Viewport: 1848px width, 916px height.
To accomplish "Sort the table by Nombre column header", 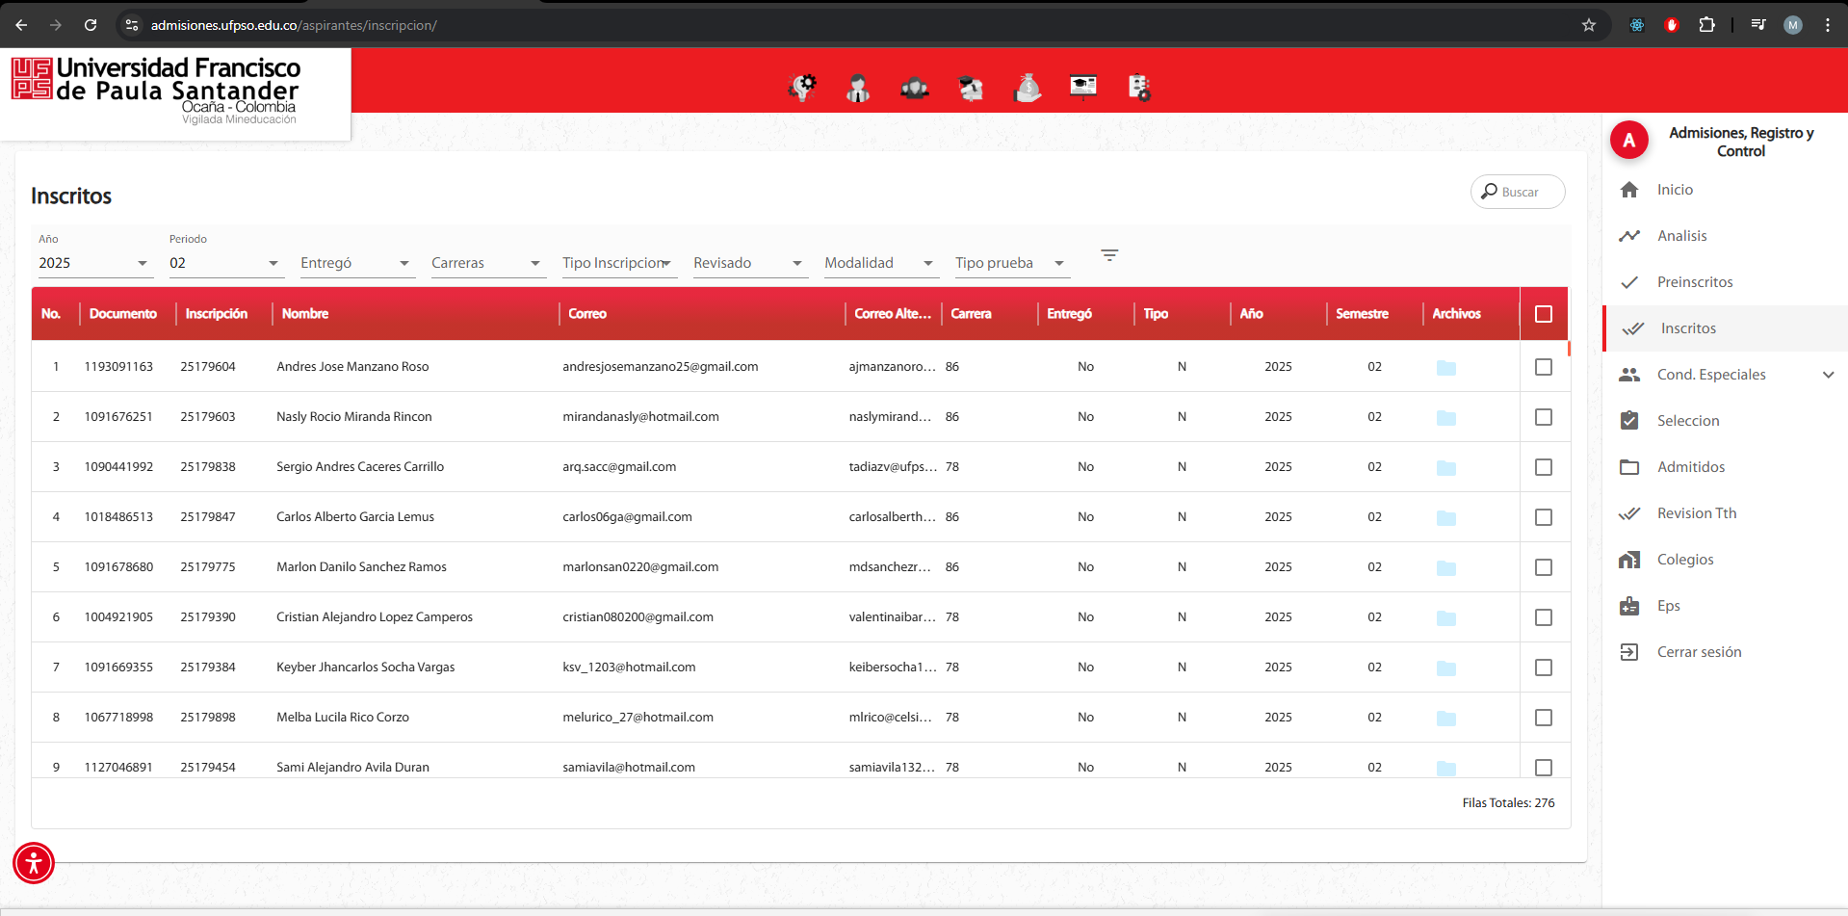I will pos(305,314).
